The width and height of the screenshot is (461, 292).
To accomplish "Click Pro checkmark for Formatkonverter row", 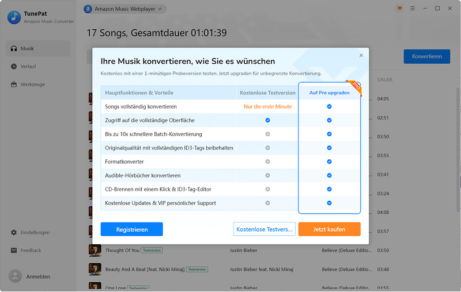I will [x=329, y=162].
